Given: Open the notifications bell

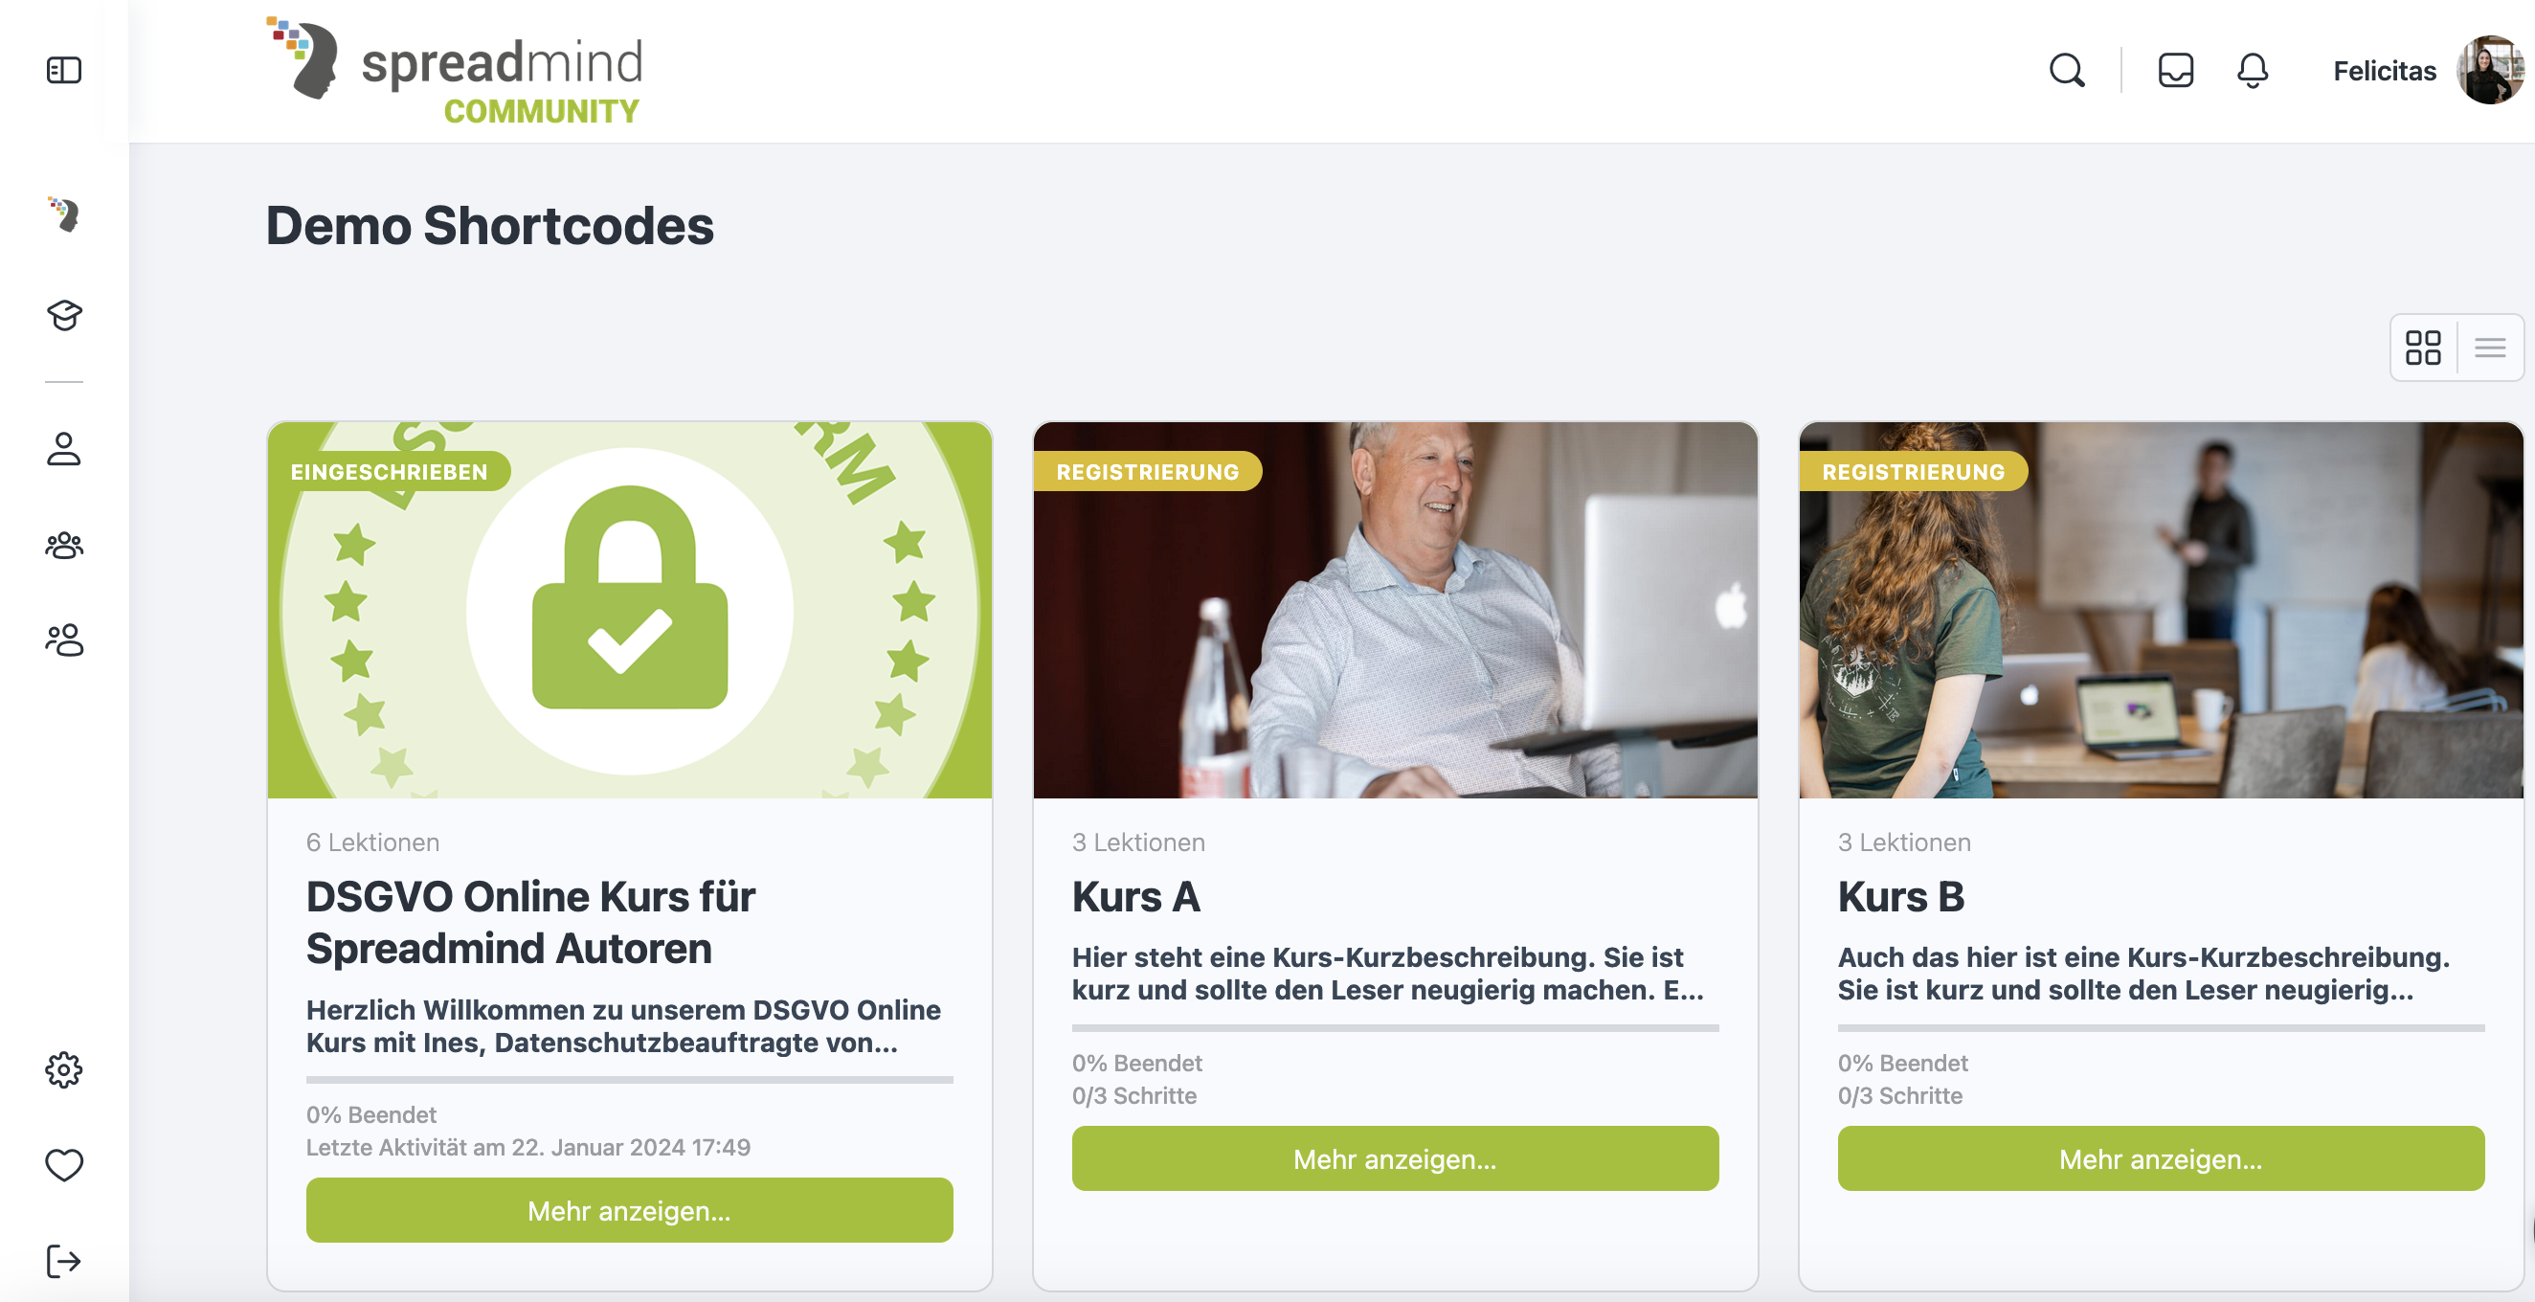Looking at the screenshot, I should tap(2253, 71).
